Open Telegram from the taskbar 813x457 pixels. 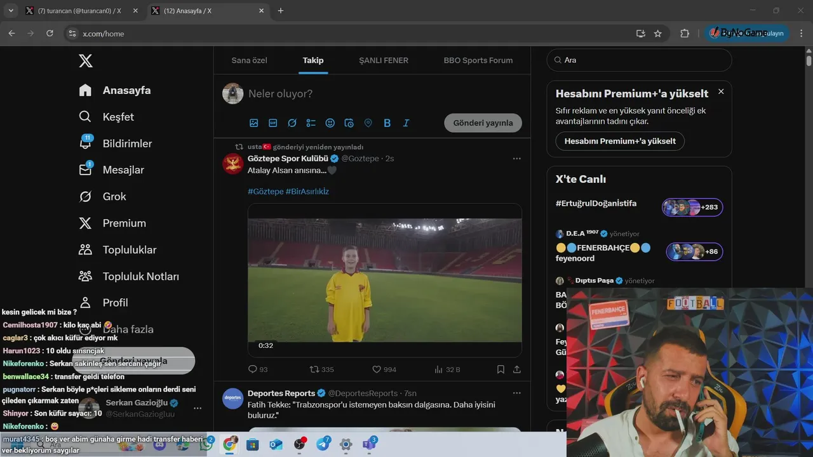(323, 444)
